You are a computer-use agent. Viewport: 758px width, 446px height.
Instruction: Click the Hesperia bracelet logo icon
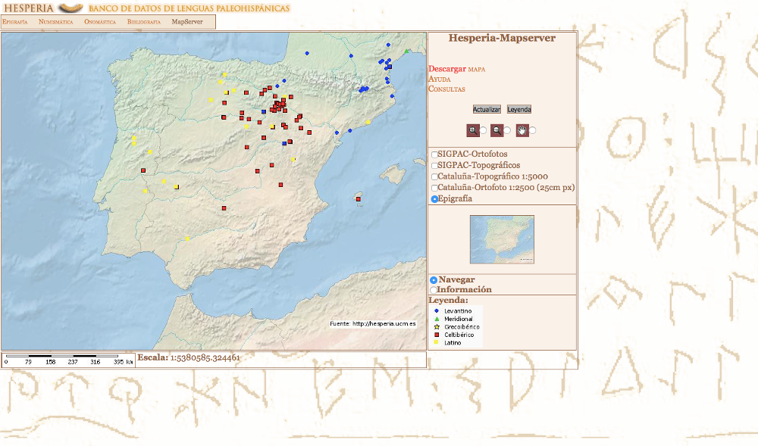click(x=70, y=8)
